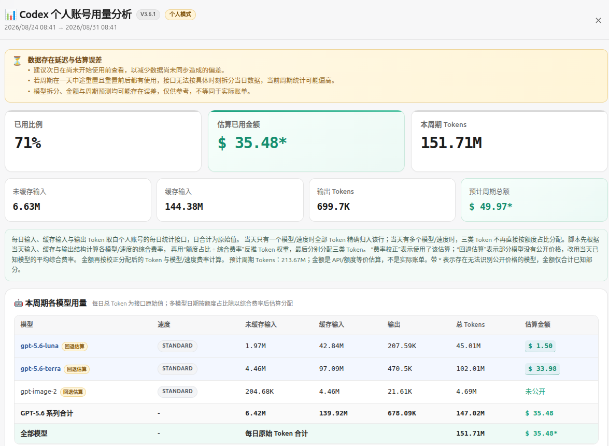609x446 pixels.
Task: Click the 未公开 amount for gpt-image-2
Action: (x=535, y=392)
